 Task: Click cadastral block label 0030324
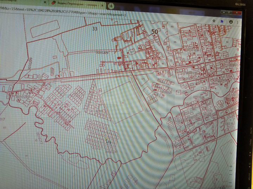(199, 97)
